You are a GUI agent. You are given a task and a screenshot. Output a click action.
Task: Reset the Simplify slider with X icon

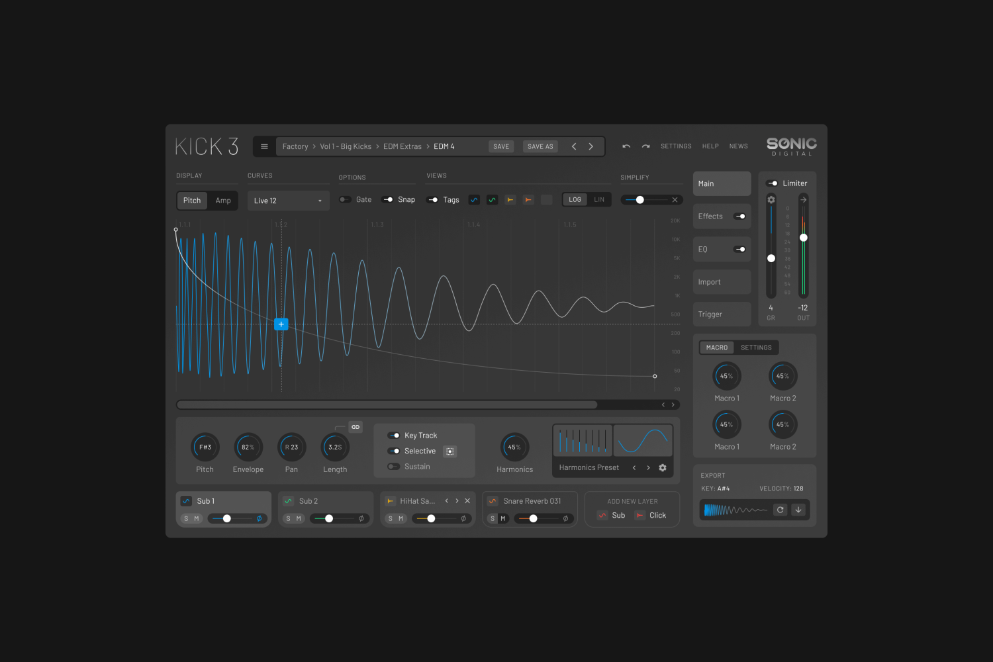pos(675,200)
